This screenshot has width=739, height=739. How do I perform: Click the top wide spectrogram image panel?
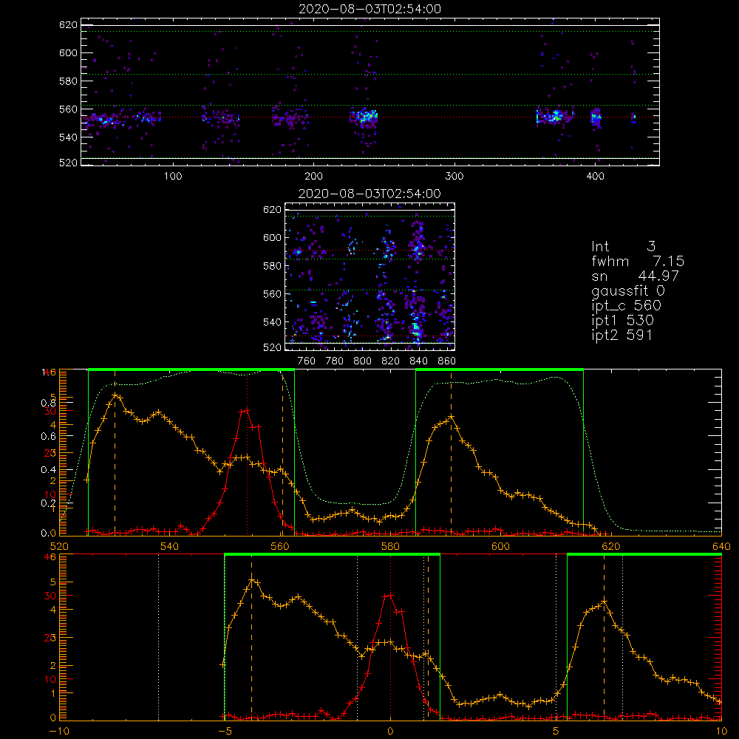(370, 92)
